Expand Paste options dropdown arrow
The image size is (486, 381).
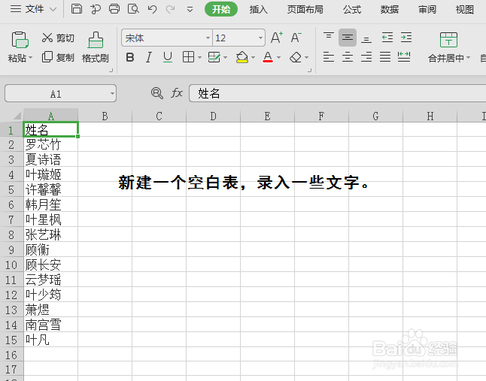coord(30,58)
